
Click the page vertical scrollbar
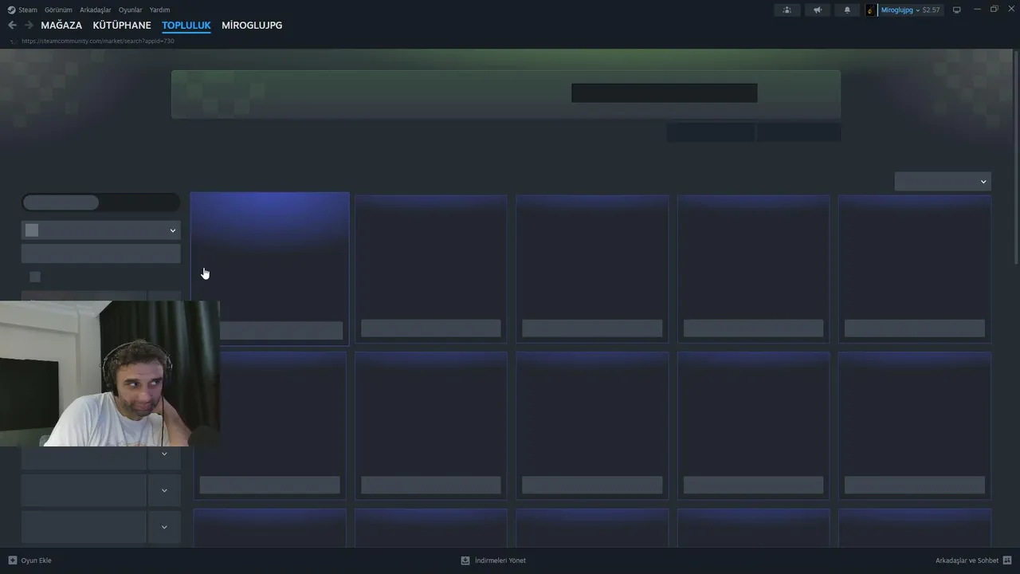(1016, 159)
